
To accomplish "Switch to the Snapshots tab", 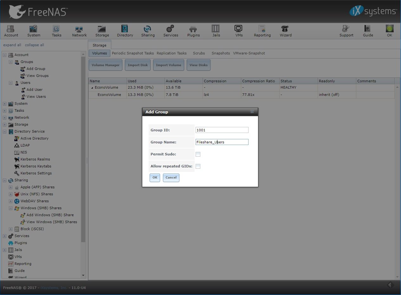I will (221, 53).
